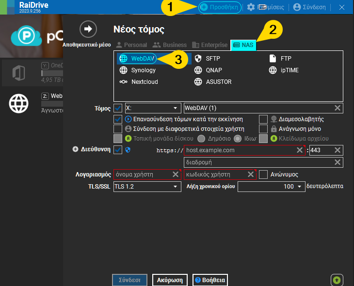Select the QNAP storage option
354x286 pixels.
[x=208, y=70]
